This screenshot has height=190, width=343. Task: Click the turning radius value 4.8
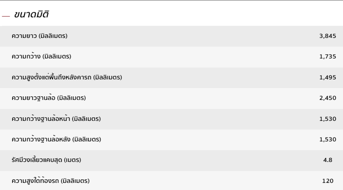328,160
